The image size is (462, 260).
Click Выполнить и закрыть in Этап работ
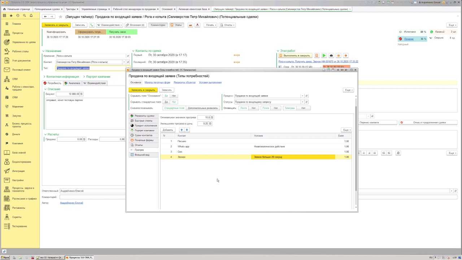click(295, 56)
